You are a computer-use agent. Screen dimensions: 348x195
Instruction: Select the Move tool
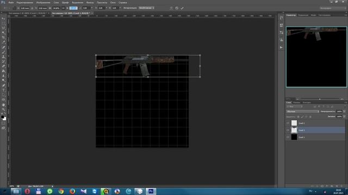coord(3,19)
